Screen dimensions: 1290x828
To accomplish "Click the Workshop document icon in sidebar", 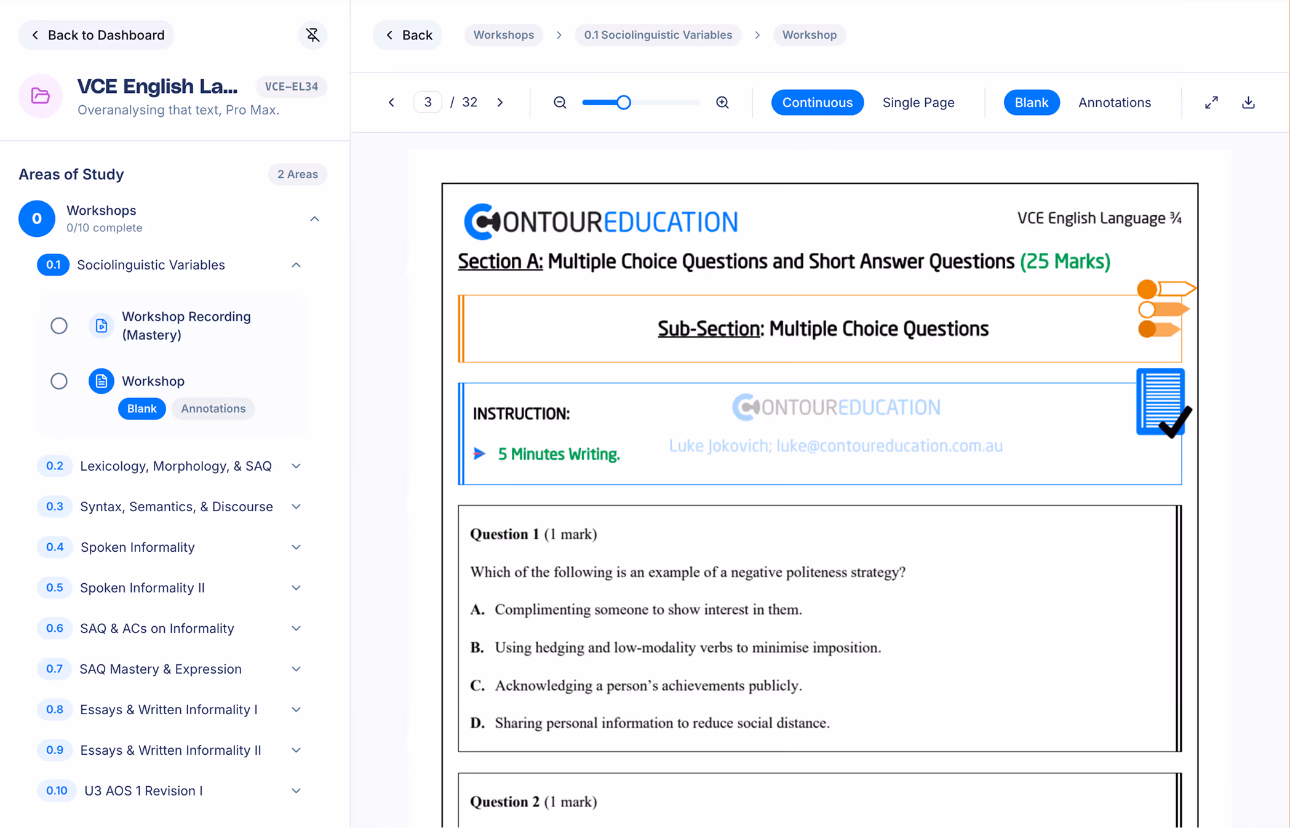I will 101,381.
